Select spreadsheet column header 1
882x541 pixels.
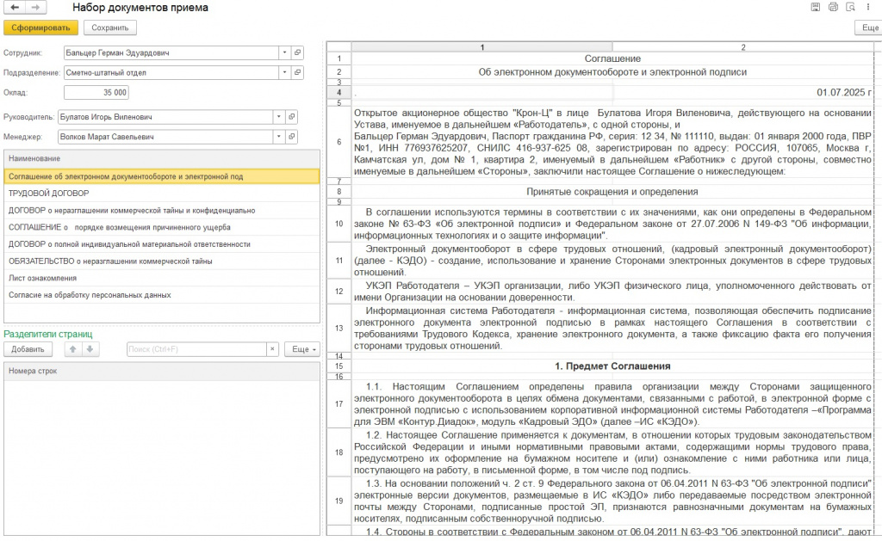[482, 47]
